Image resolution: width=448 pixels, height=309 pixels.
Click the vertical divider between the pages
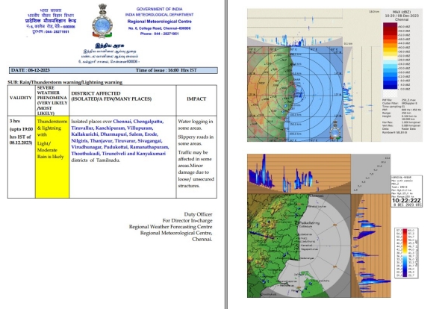[x=226, y=154]
